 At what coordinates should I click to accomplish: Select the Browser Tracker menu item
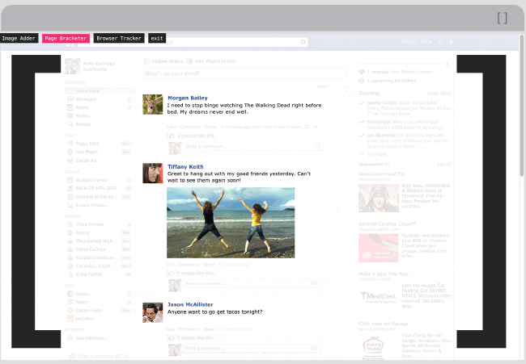click(119, 38)
